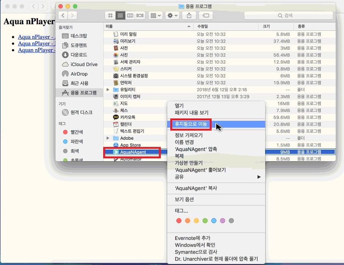
Task: Select the App Store app icon
Action: point(116,145)
